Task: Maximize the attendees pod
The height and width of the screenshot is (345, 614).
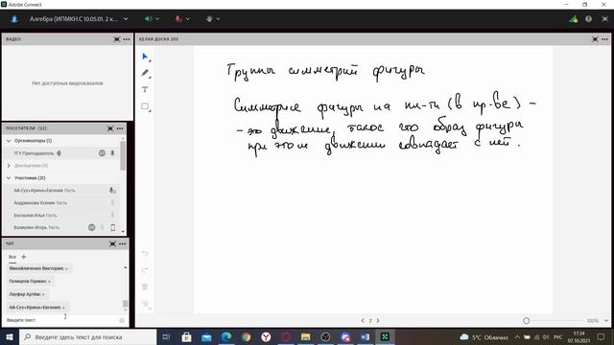Action: (x=110, y=128)
